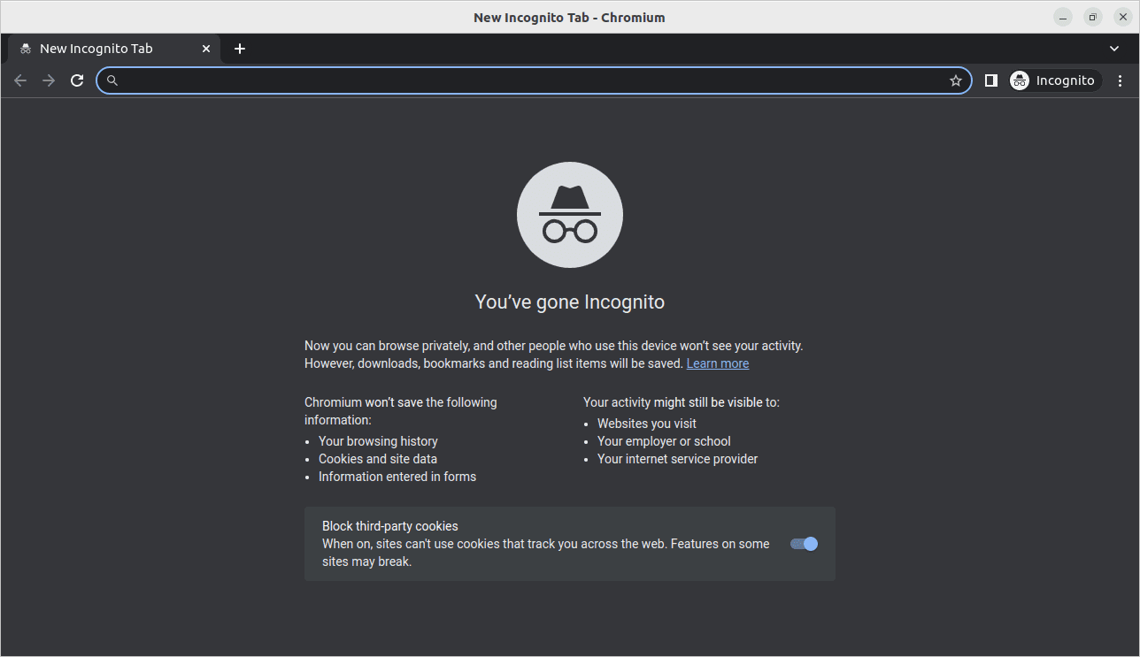Open the Chromium three-dot menu
The image size is (1140, 657).
(x=1120, y=80)
